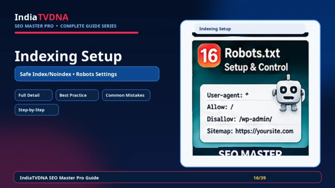335x188 pixels.
Task: Select the 'Safe Index/Noindex • Robots Settings' banner
Action: [x=87, y=74]
